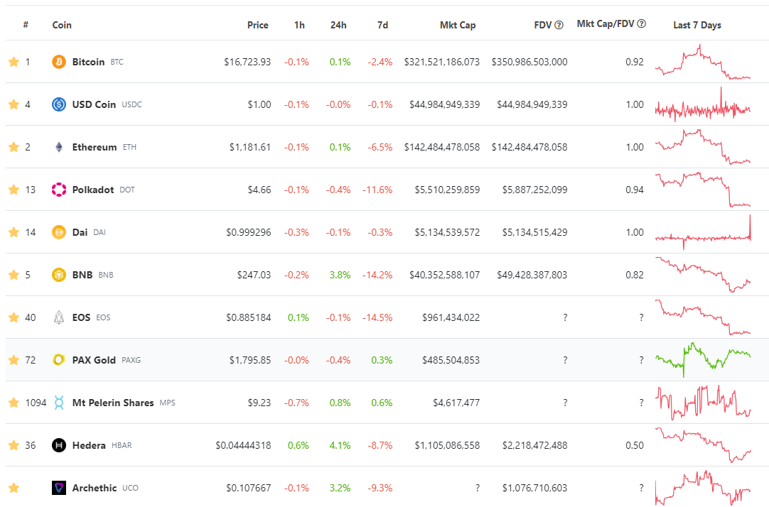Select EOS price $0.885184
Screen dimensions: 769x507
248,317
